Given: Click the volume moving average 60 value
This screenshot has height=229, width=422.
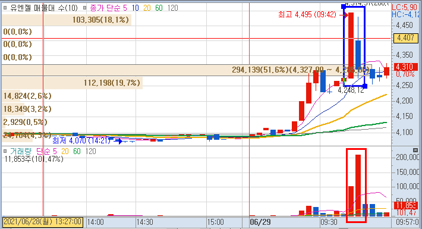Looking at the screenshot, I should pyautogui.click(x=77, y=151).
